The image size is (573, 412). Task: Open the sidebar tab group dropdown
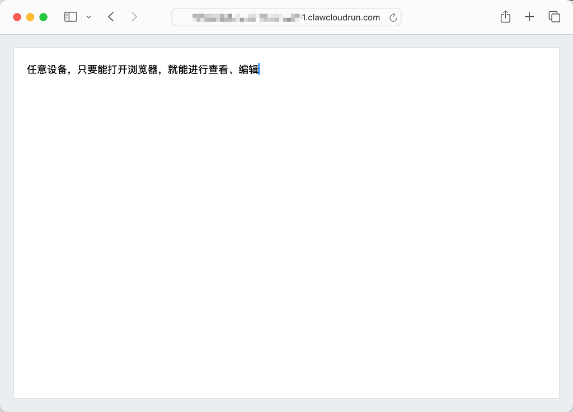tap(88, 17)
